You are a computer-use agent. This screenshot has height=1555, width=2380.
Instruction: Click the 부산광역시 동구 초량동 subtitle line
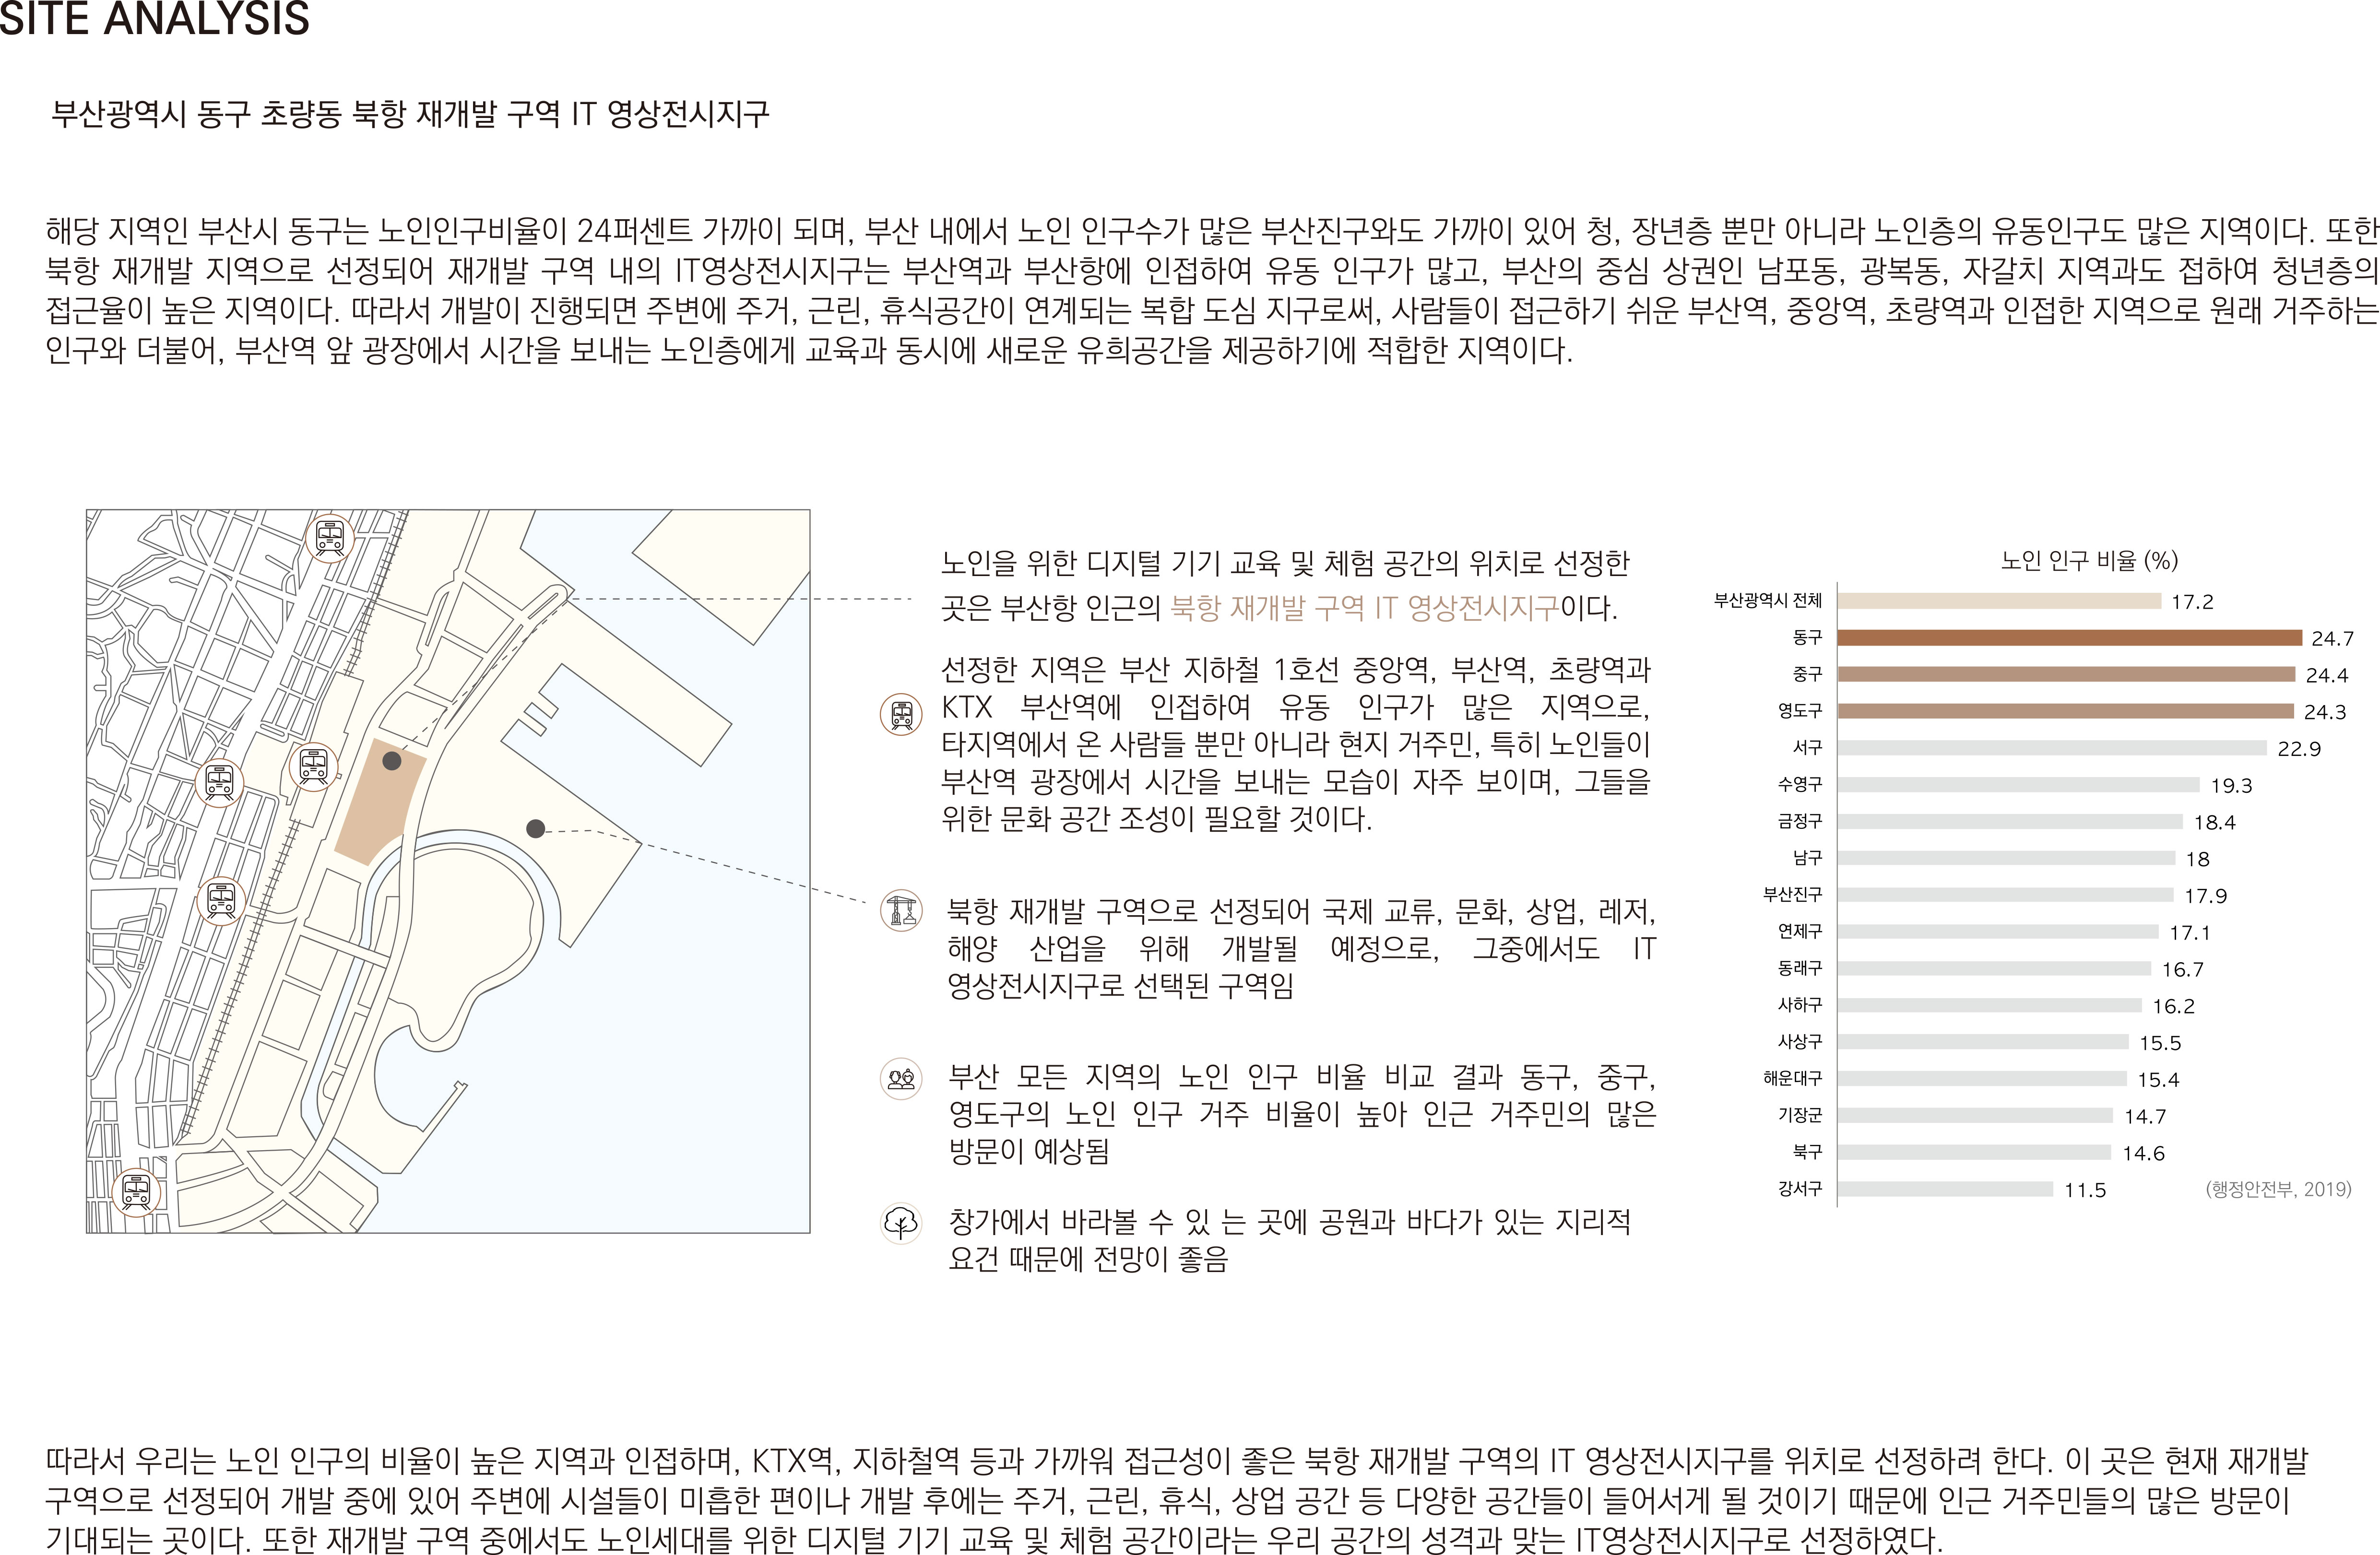410,114
